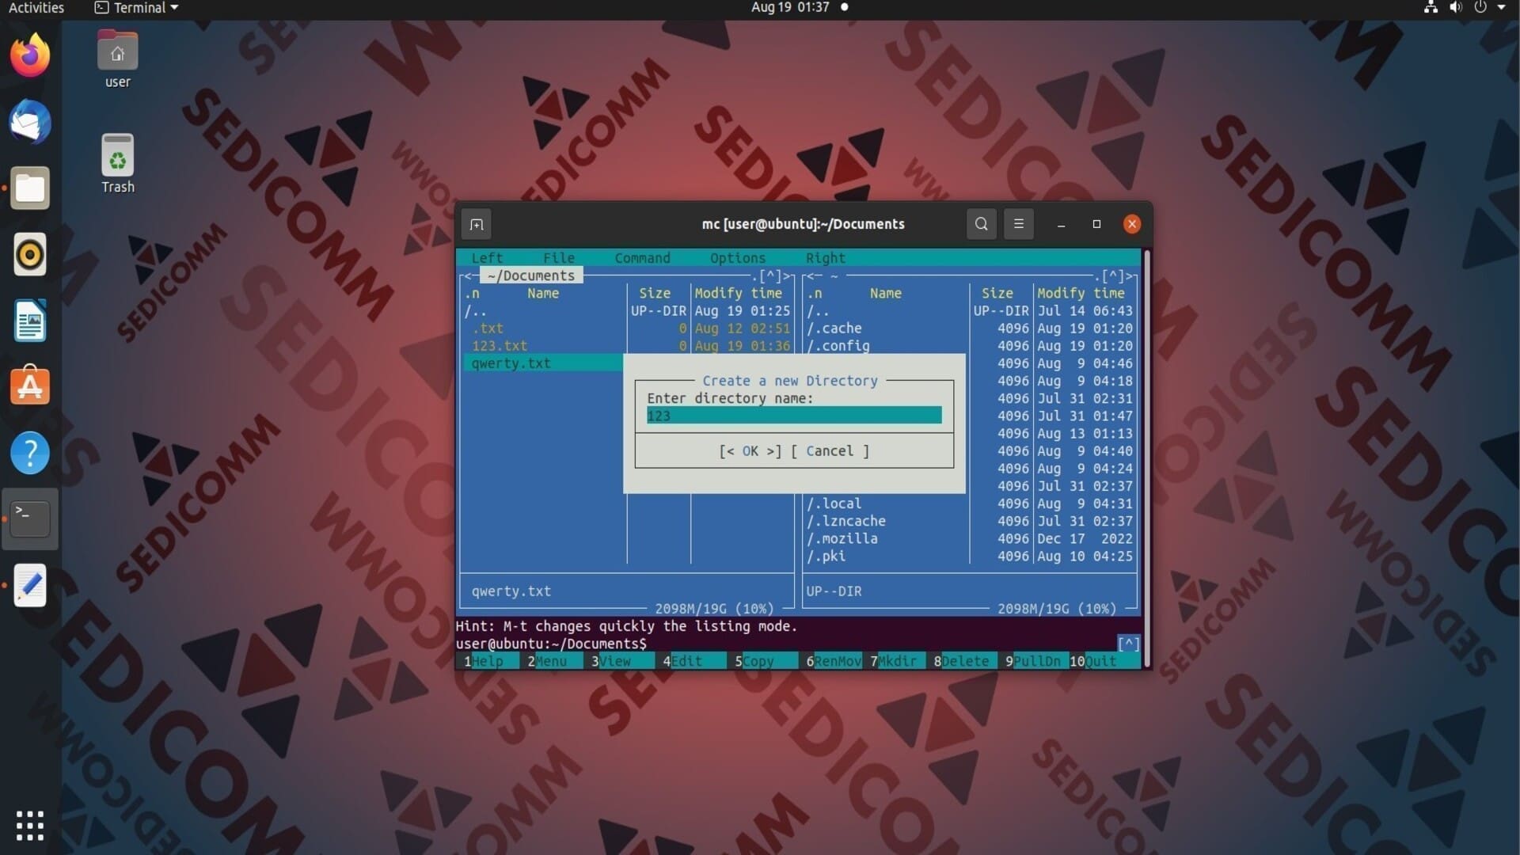
Task: Open the Options menu in mc
Action: 738,258
